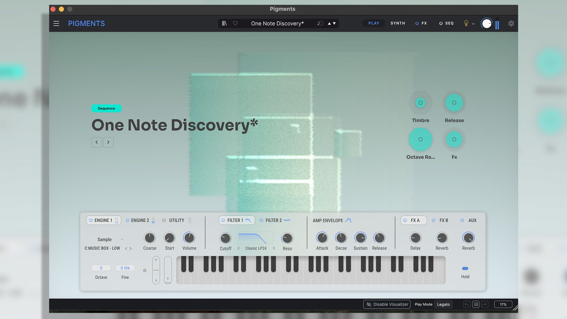The width and height of the screenshot is (567, 319).
Task: Click the undo arrow in the status bar
Action: click(467, 304)
